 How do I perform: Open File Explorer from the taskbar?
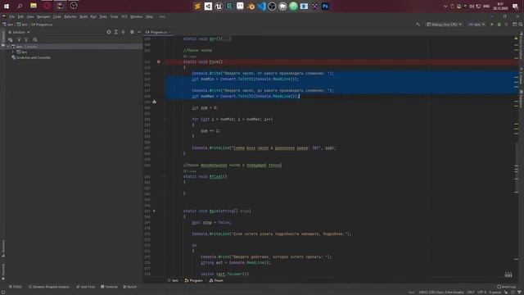34,6
